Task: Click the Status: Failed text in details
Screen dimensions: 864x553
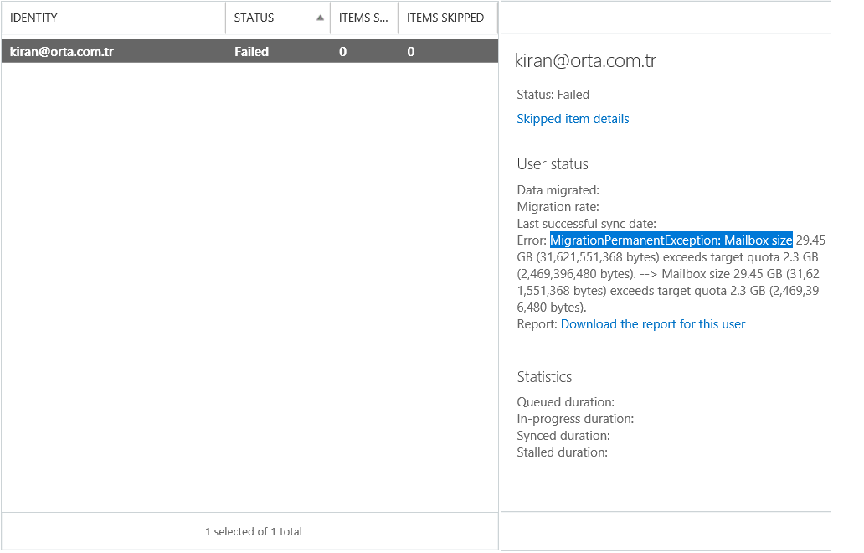Action: click(553, 95)
